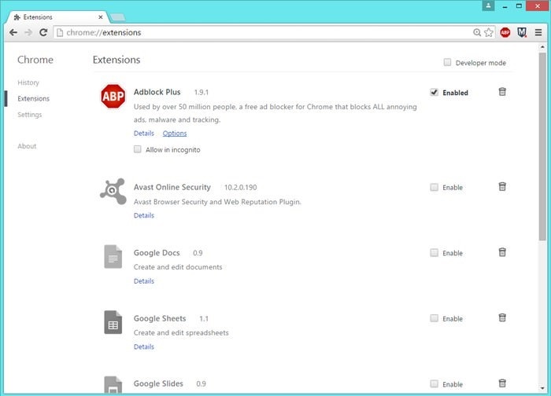Enable Developer mode checkbox
This screenshot has height=396, width=551.
[448, 63]
